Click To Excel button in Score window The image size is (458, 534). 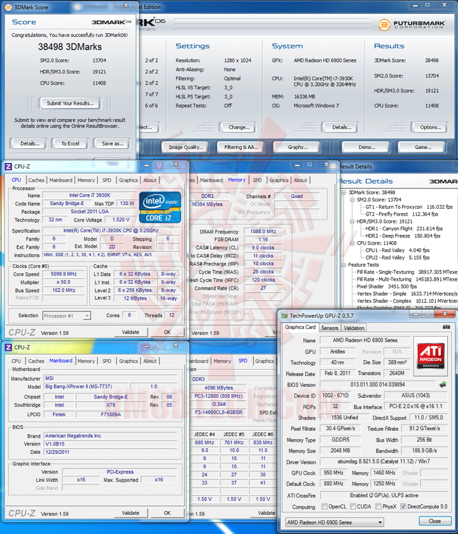click(x=70, y=144)
